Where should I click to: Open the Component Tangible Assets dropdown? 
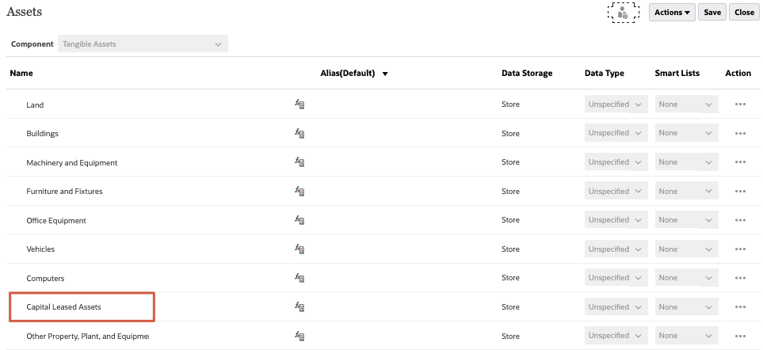[x=143, y=44]
